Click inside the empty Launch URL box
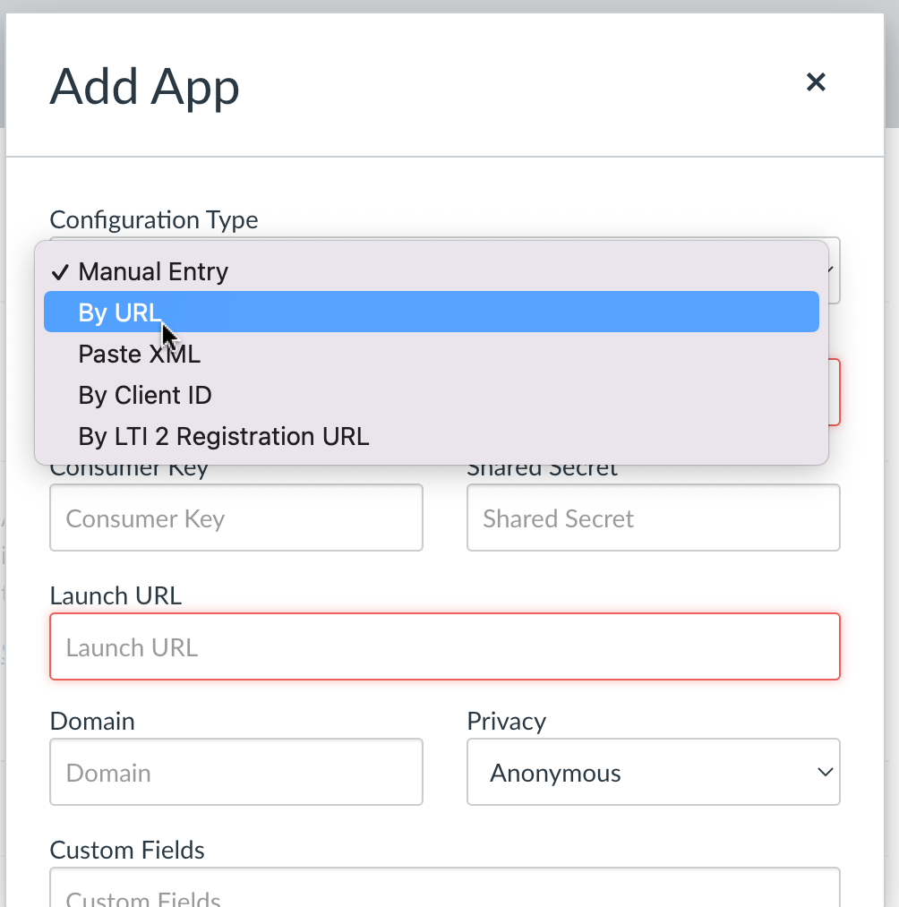 pyautogui.click(x=445, y=647)
